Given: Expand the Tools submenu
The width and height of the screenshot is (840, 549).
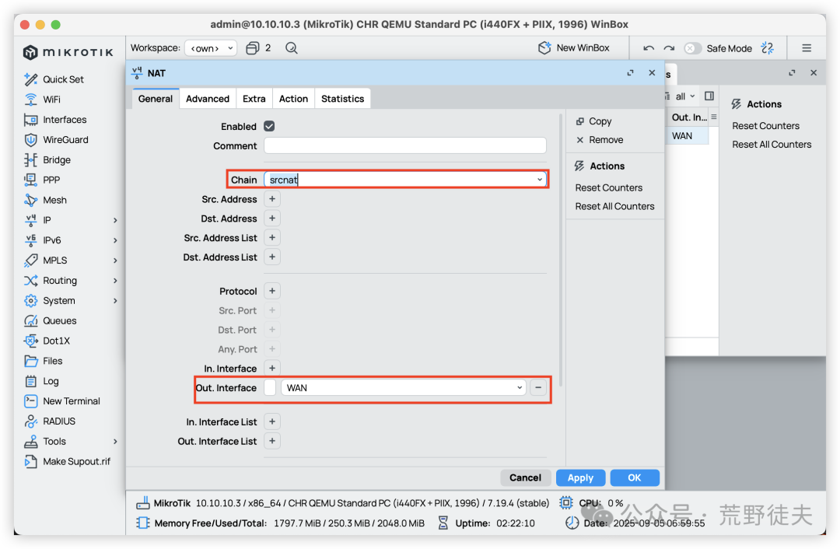Looking at the screenshot, I should pos(115,442).
